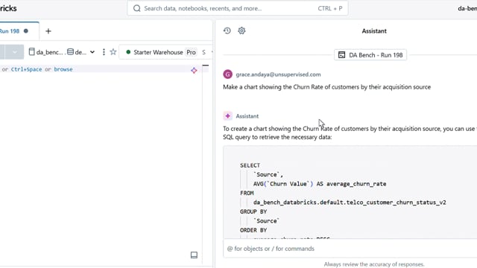Open the Run button dropdown arrow
The height and width of the screenshot is (268, 477).
[14, 52]
